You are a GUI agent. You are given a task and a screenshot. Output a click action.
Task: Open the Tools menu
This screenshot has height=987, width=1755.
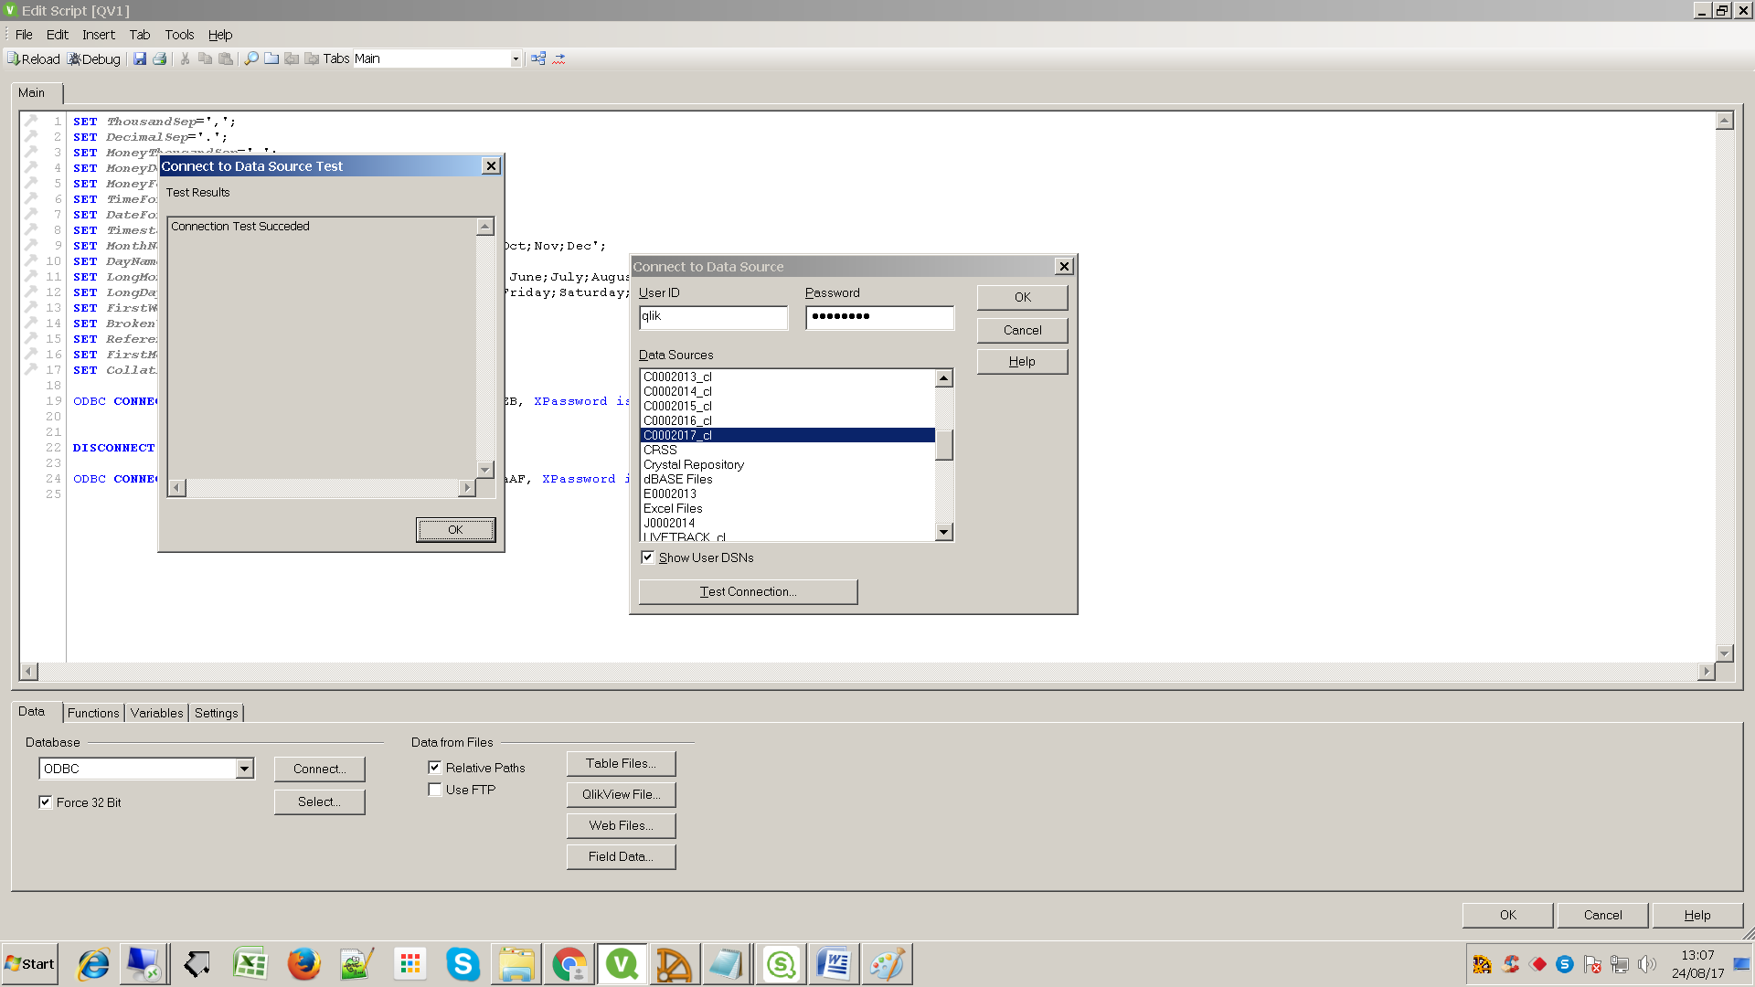[x=179, y=35]
